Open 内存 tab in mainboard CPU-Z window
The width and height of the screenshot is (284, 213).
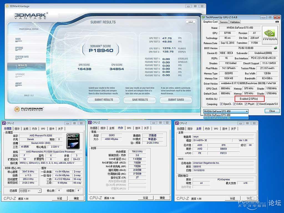tap(207, 129)
